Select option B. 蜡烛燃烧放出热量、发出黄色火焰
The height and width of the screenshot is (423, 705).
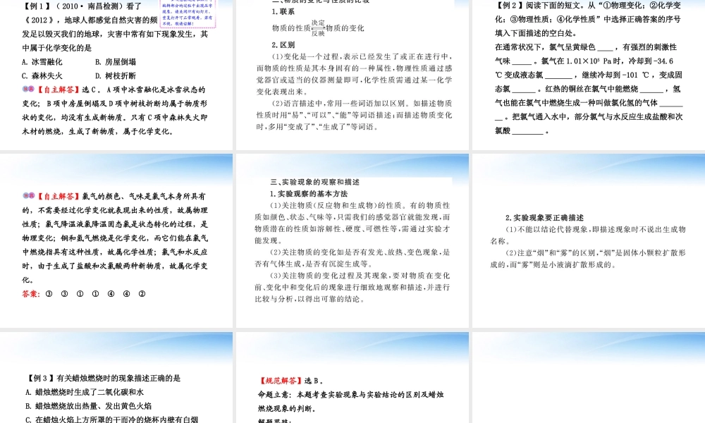tap(89, 406)
